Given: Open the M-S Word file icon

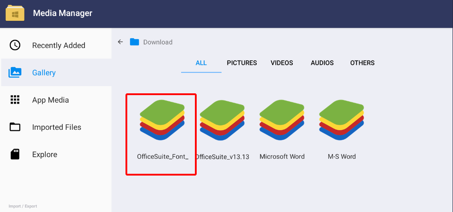Looking at the screenshot, I should [342, 120].
